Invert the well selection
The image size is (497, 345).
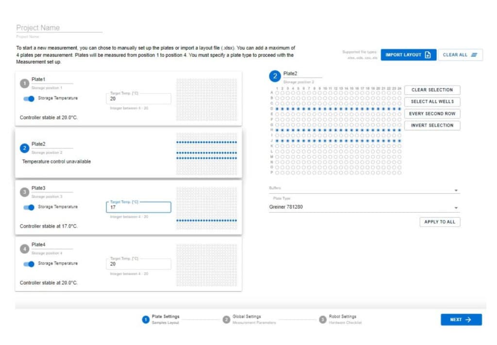point(432,125)
